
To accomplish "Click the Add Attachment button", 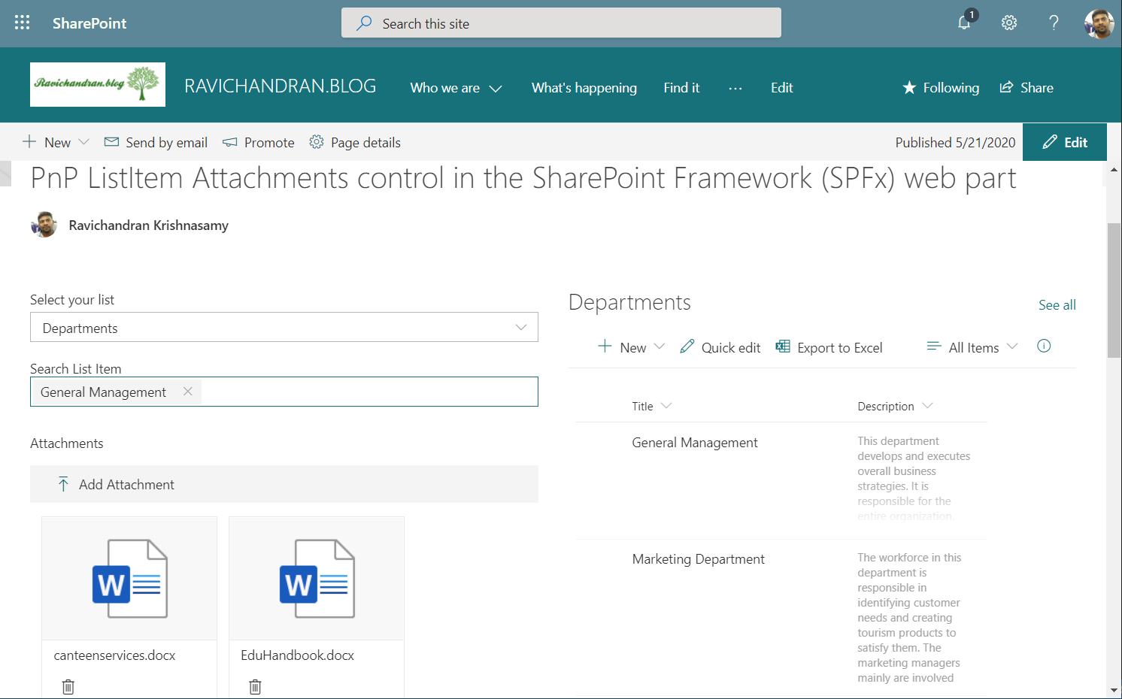I will [126, 485].
